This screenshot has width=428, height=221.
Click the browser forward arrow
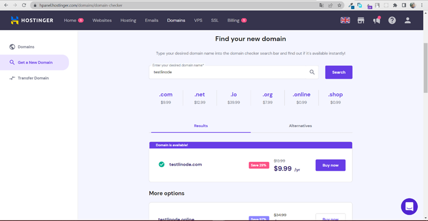[x=15, y=5]
